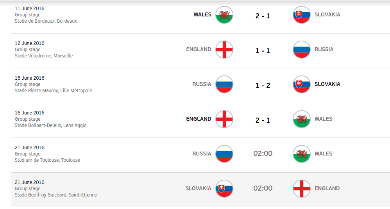The height and width of the screenshot is (209, 390).
Task: Click the Slovakia flag in the Saint-Etienne match
Action: (x=224, y=189)
